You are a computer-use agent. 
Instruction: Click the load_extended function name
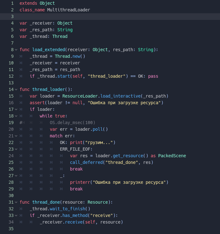point(49,50)
